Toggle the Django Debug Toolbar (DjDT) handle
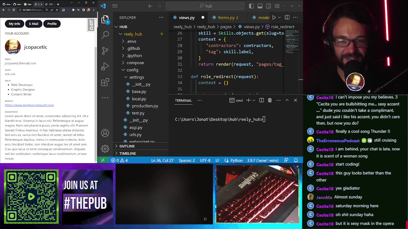408x229 pixels. [x=91, y=25]
